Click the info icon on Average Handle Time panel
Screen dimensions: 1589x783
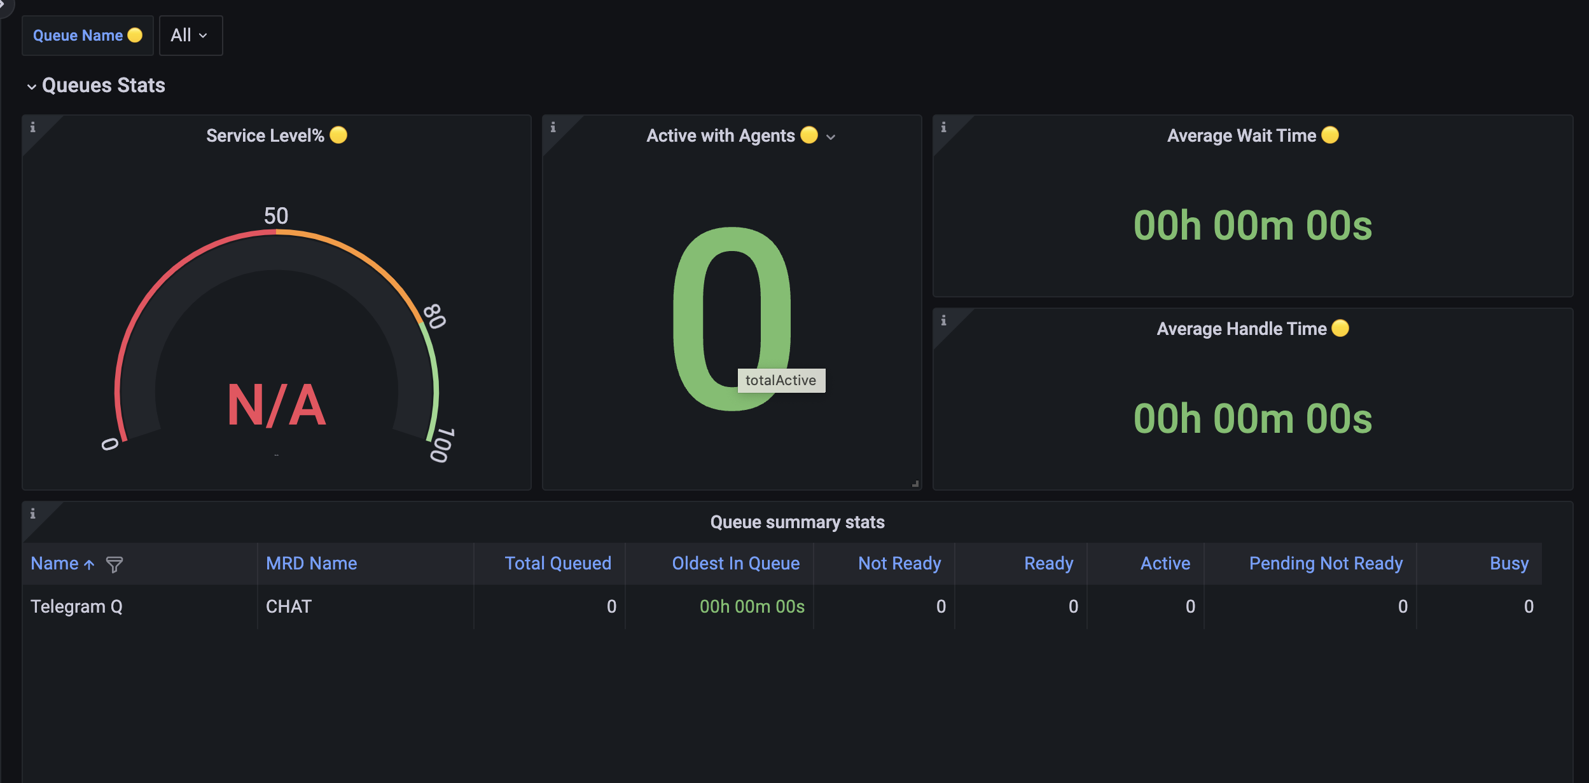(x=943, y=320)
